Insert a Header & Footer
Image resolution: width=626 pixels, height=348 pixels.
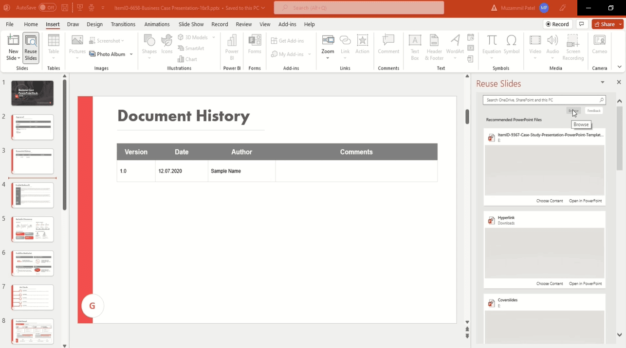(x=434, y=46)
